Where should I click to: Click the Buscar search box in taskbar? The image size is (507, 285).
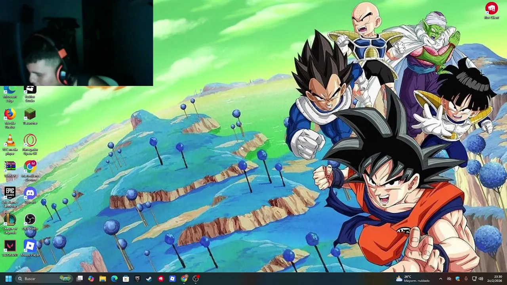(x=44, y=279)
